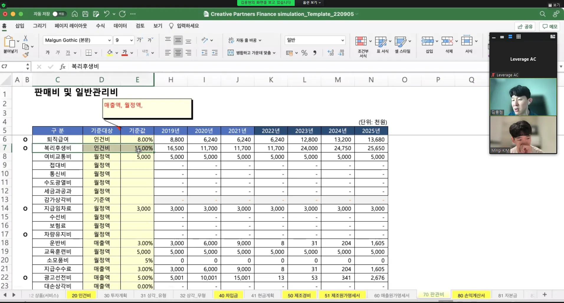Image resolution: width=564 pixels, height=303 pixels.
Task: Toggle italic formatting button
Action: (58, 53)
